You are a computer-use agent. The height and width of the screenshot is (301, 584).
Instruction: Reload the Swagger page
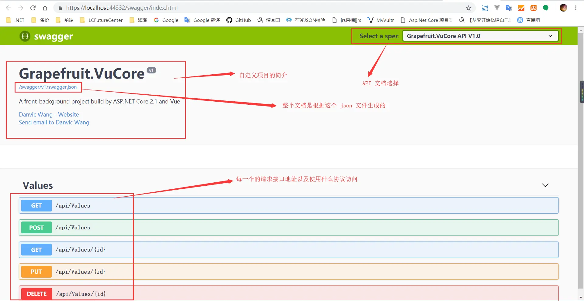pos(33,8)
